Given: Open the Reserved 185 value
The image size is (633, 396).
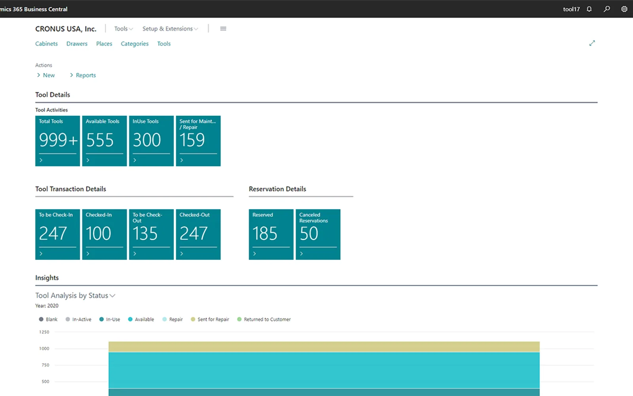Looking at the screenshot, I should [265, 233].
